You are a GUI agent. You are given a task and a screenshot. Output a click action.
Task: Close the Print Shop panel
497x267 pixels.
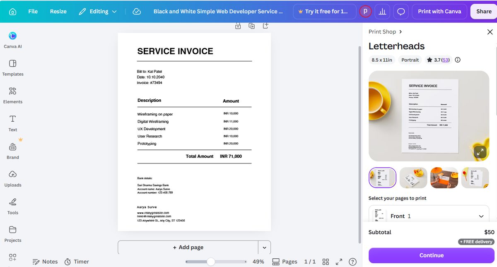coord(490,32)
